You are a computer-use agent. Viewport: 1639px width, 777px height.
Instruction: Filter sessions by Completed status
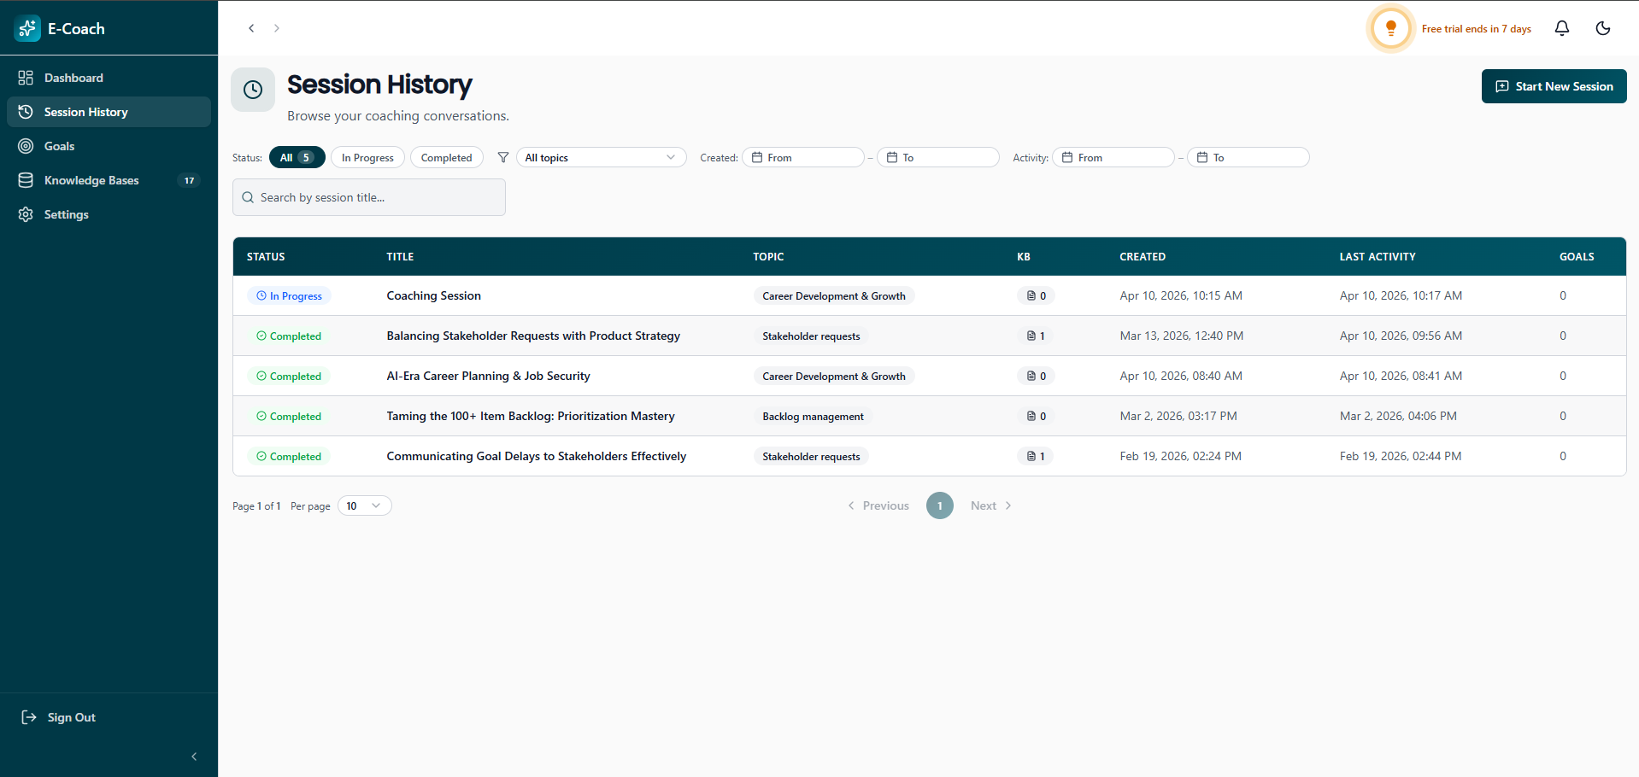tap(446, 157)
